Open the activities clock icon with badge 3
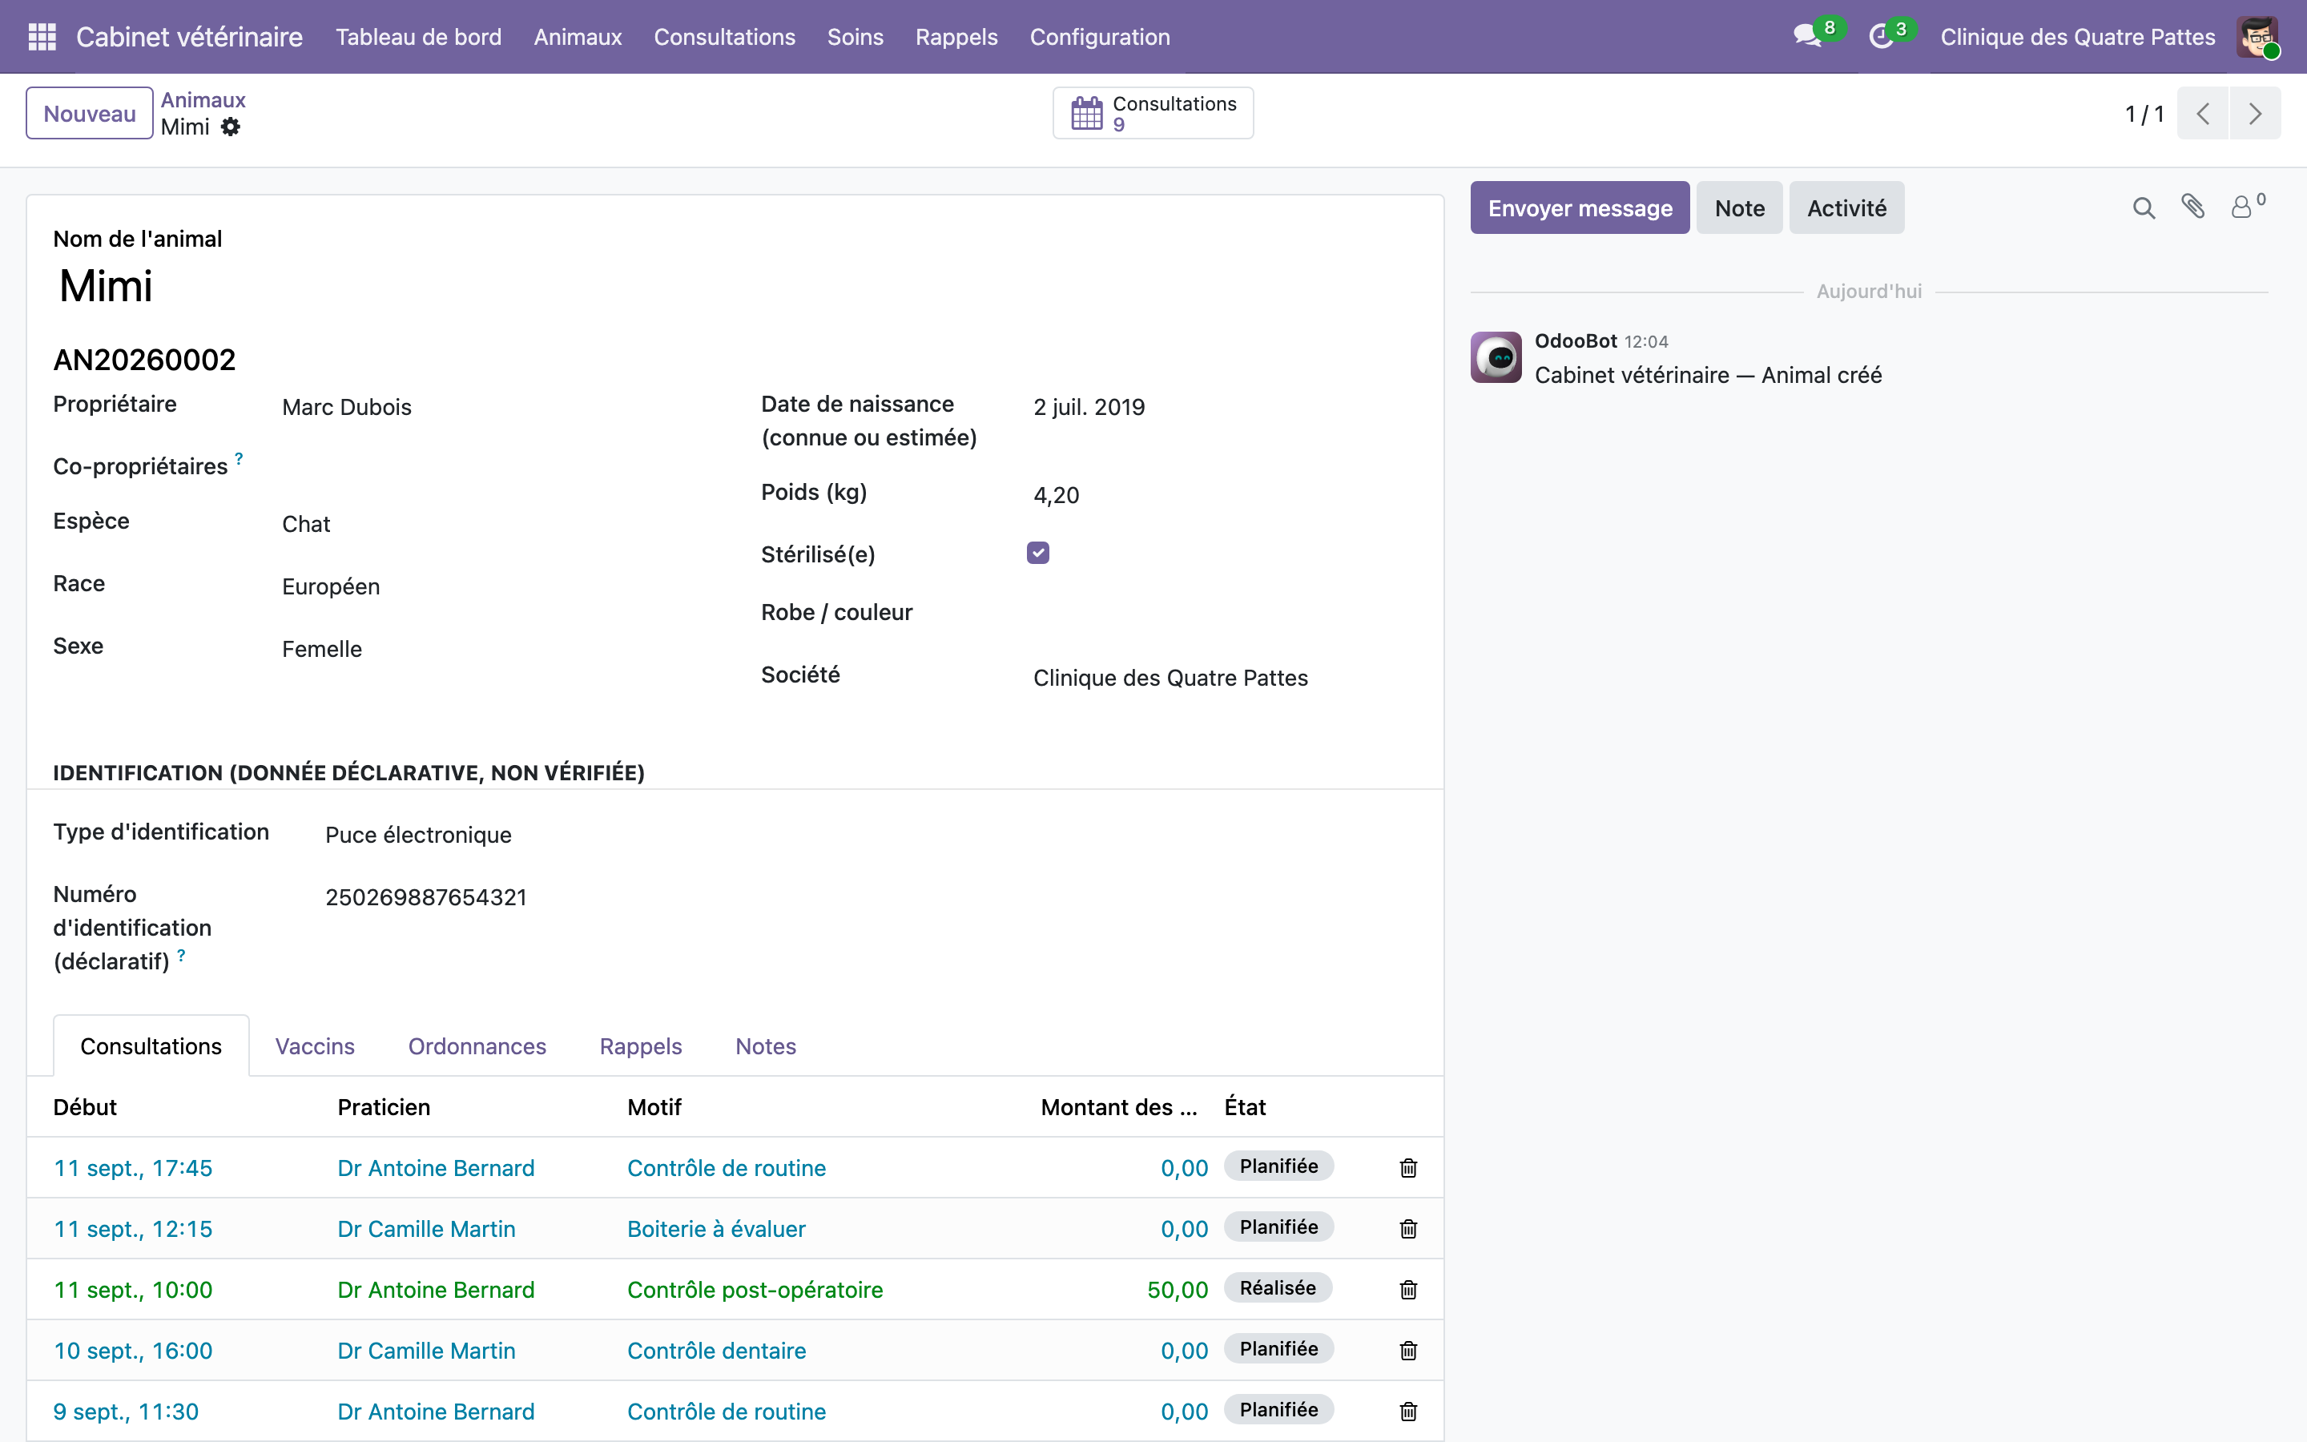Screen dimensions: 2307x1442 click(1880, 36)
